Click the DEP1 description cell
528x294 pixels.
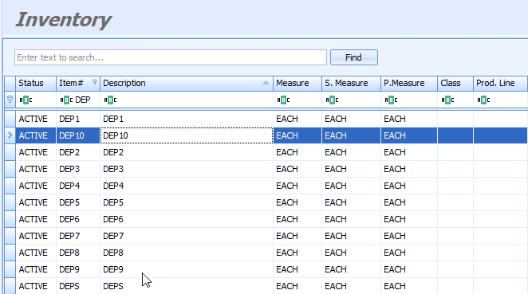187,119
